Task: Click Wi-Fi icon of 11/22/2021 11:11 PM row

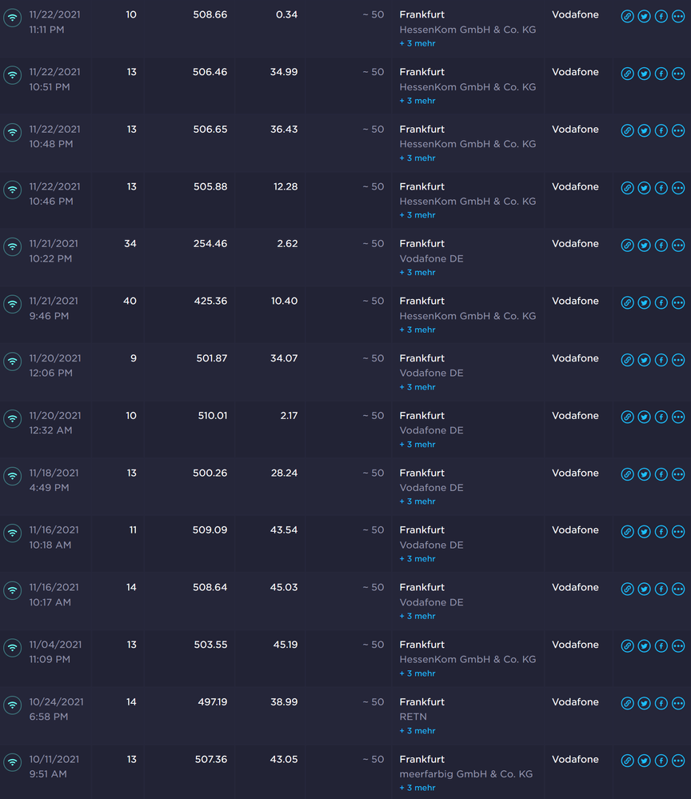Action: tap(13, 18)
